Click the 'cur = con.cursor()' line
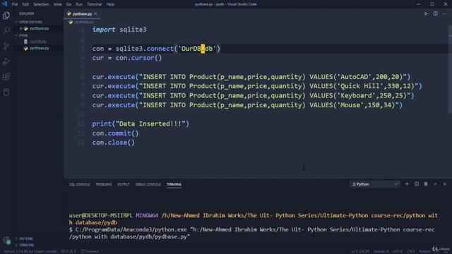 [x=127, y=58]
